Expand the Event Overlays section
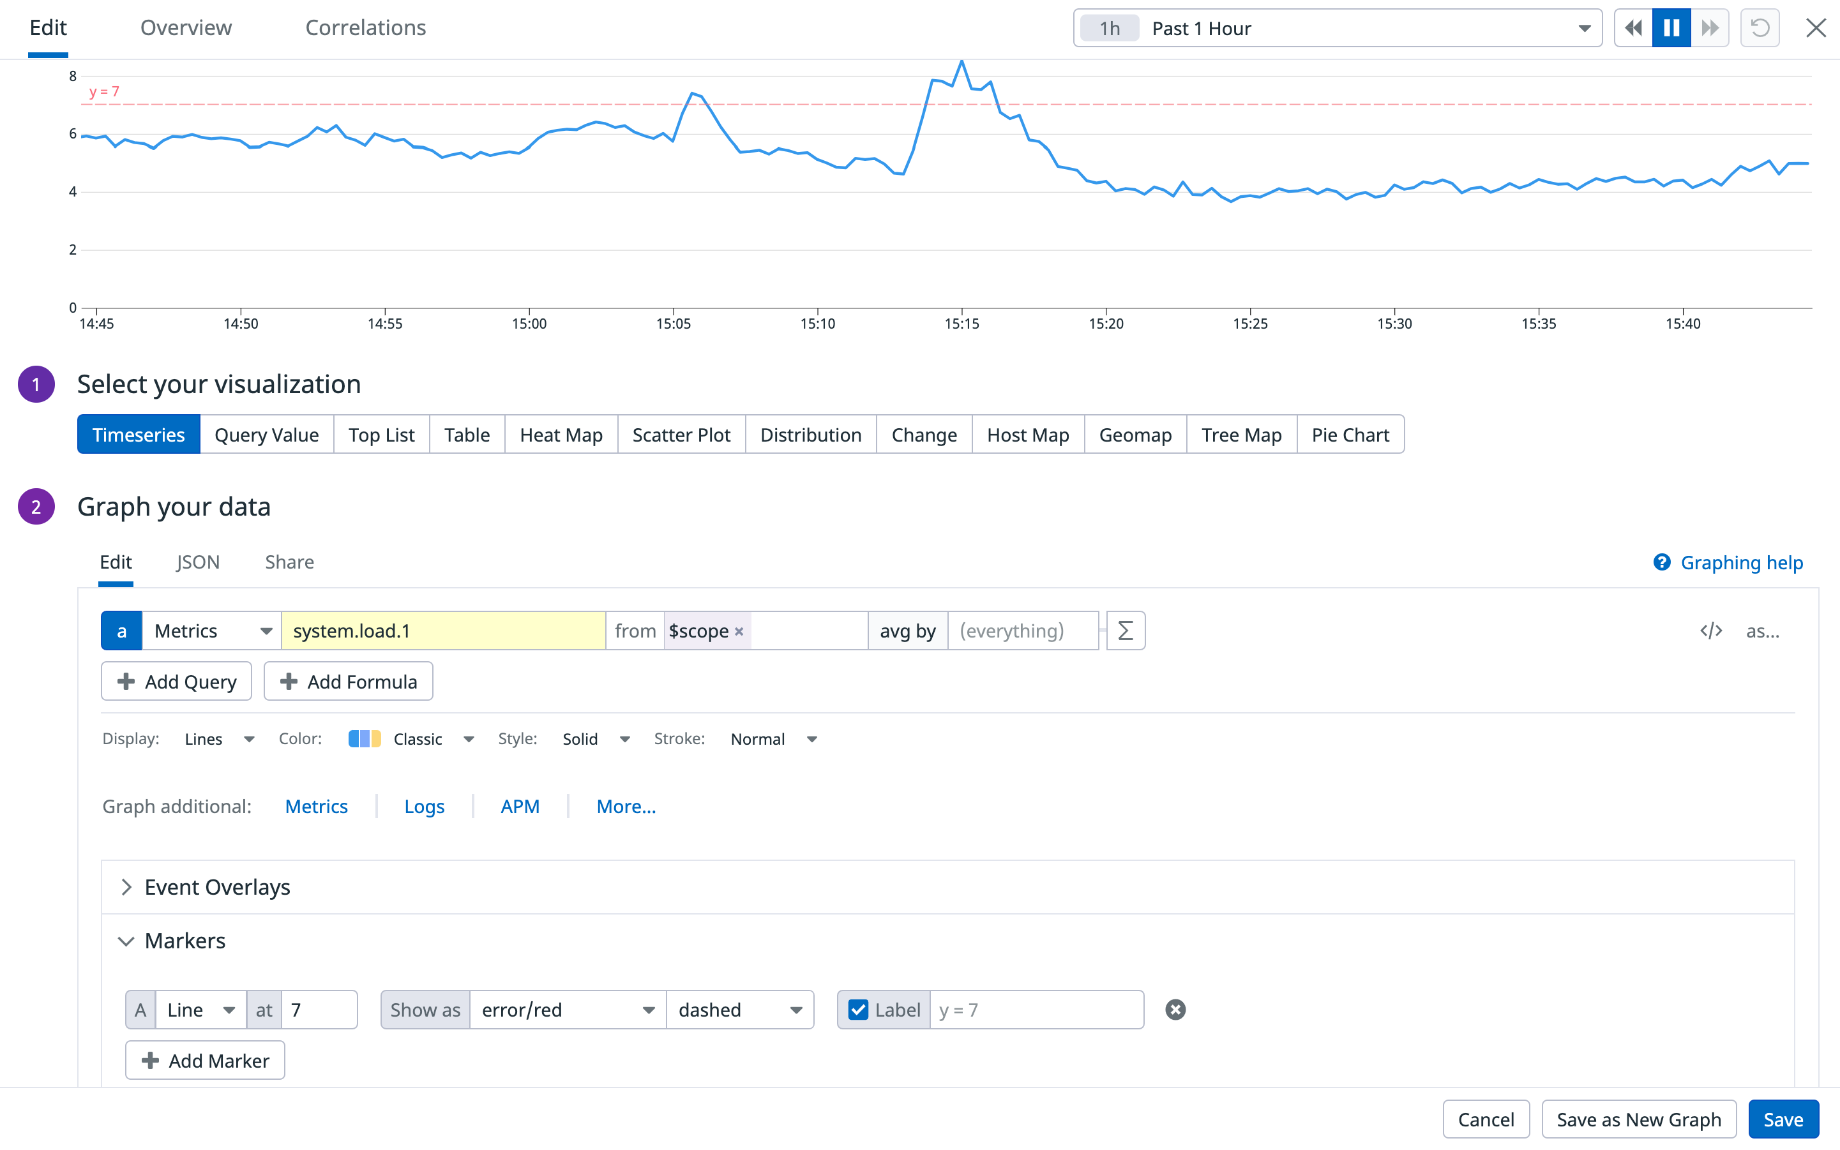The height and width of the screenshot is (1150, 1840). point(217,887)
